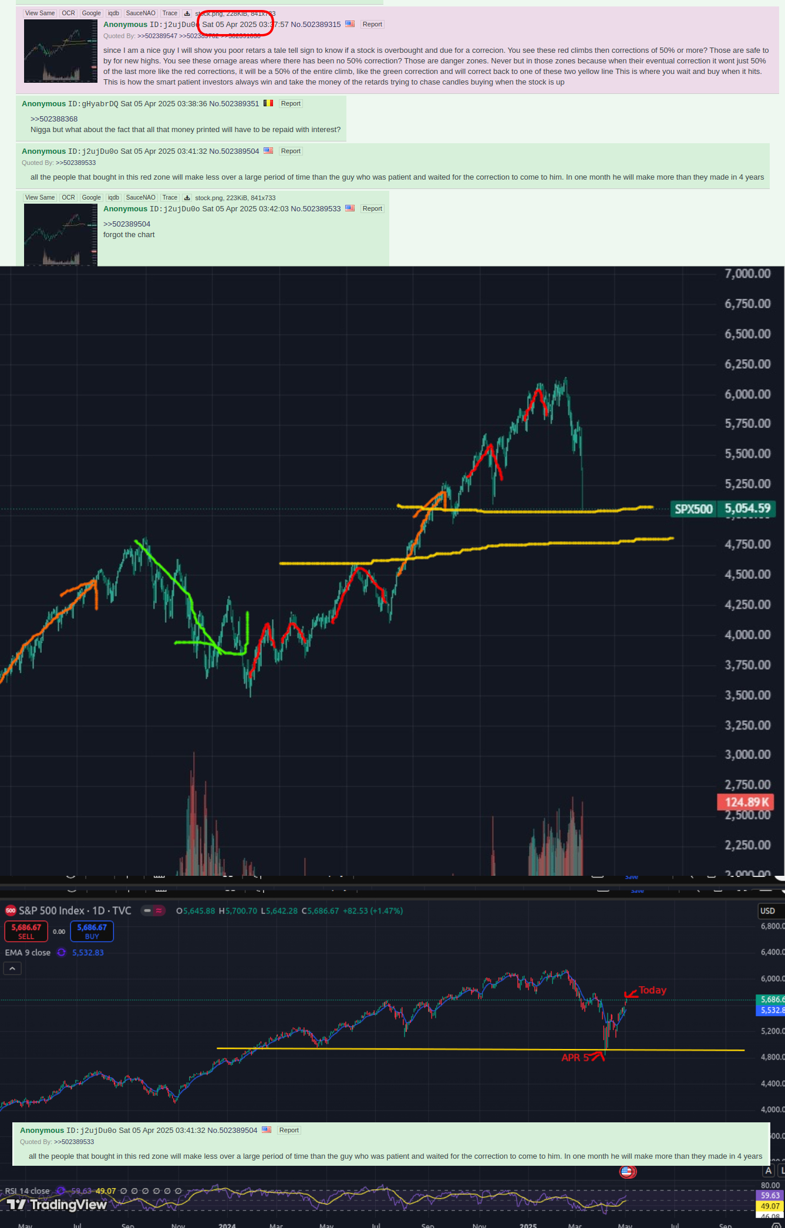Click SauceNAO on 228KiB image post
Image resolution: width=785 pixels, height=1228 pixels.
pos(140,14)
